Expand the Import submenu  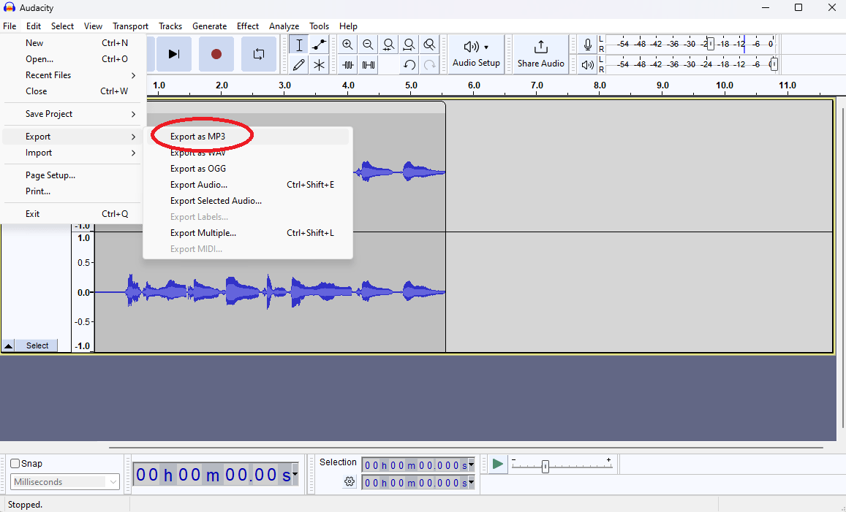pos(72,153)
